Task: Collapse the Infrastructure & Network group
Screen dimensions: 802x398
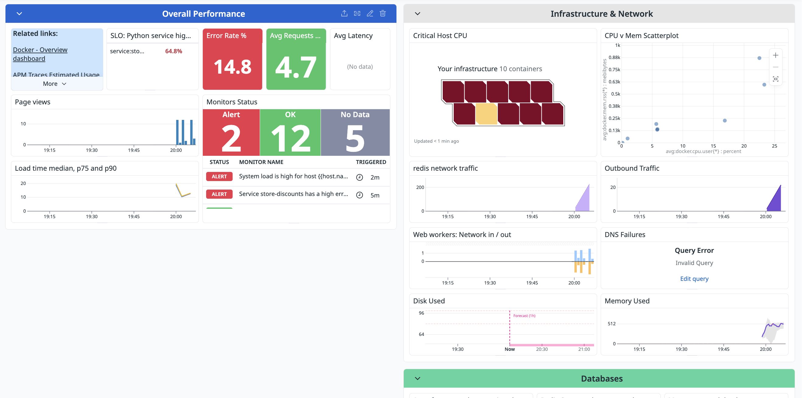Action: pos(417,14)
